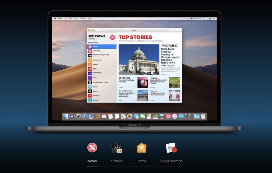Viewport: 272px width, 173px height.
Task: Open Notification Center icon in menu bar
Action: 213,18
